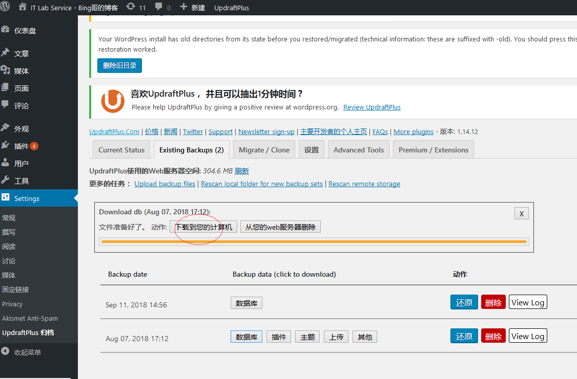This screenshot has width=577, height=379.
Task: Click the orange UpdraftPlus logo
Action: tap(113, 101)
